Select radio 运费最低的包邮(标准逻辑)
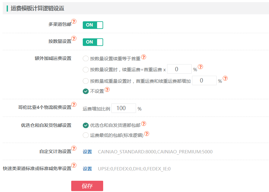 (x=86, y=135)
